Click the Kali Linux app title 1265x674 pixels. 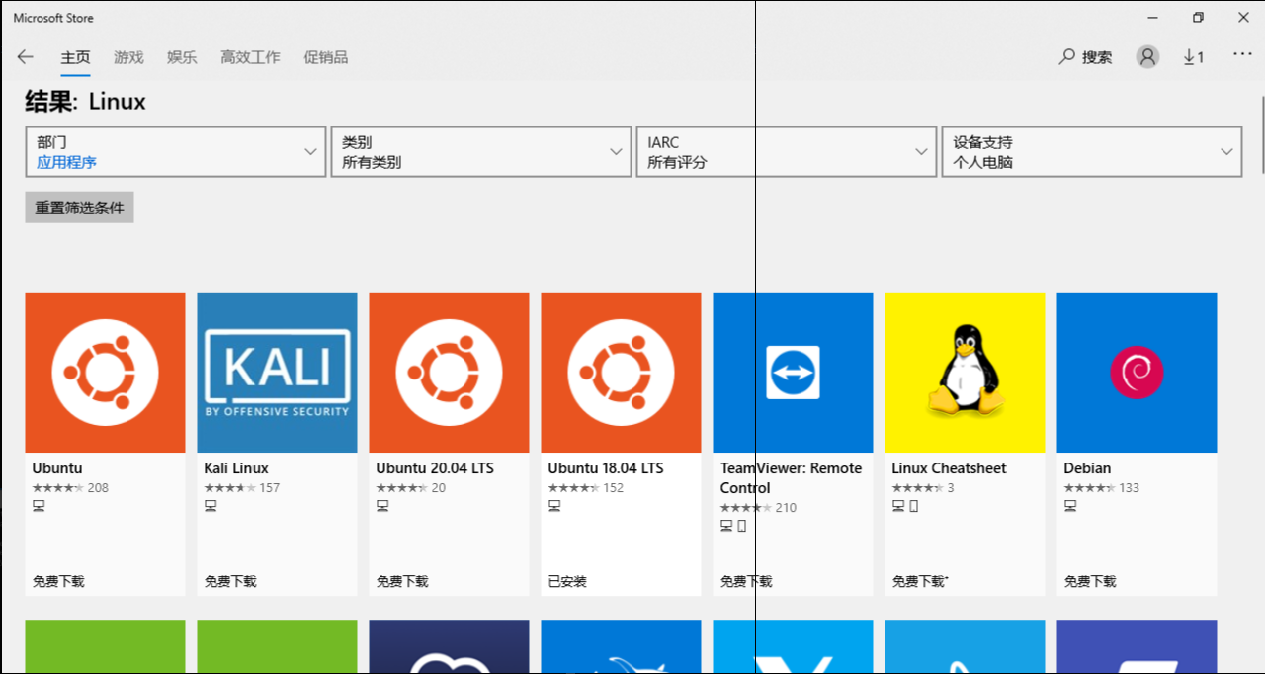[236, 468]
